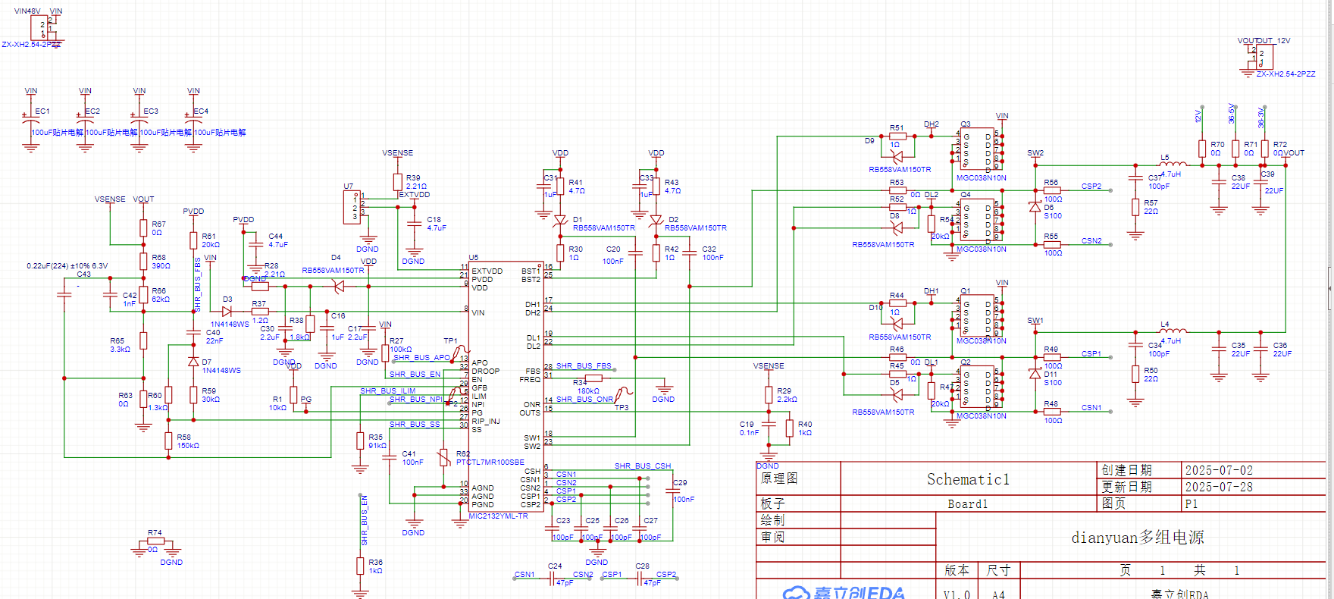Image resolution: width=1334 pixels, height=599 pixels.
Task: Select inductor L4 symbol
Action: pos(1173,331)
